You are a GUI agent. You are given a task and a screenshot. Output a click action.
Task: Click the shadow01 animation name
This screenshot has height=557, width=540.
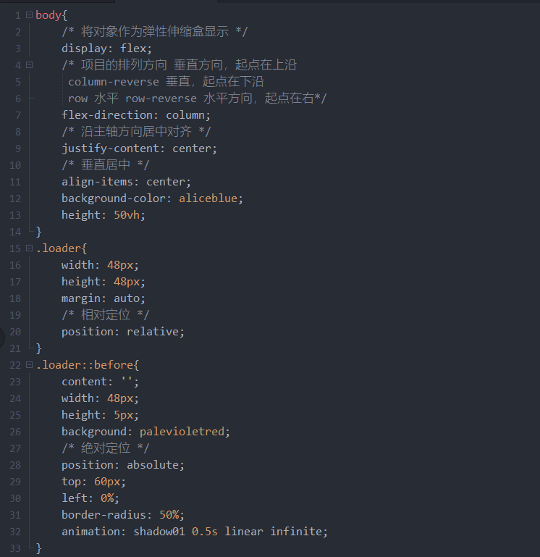[159, 532]
